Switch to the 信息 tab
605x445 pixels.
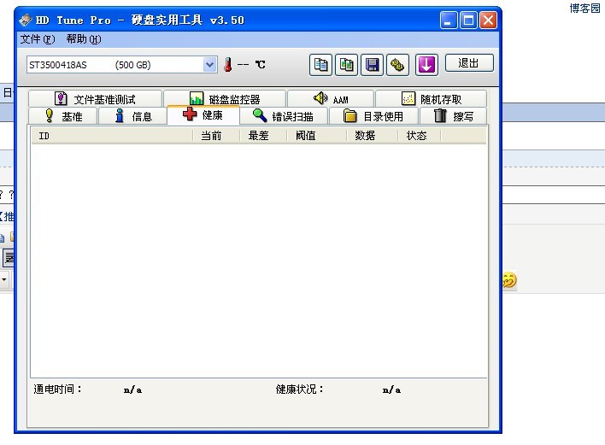[x=133, y=116]
